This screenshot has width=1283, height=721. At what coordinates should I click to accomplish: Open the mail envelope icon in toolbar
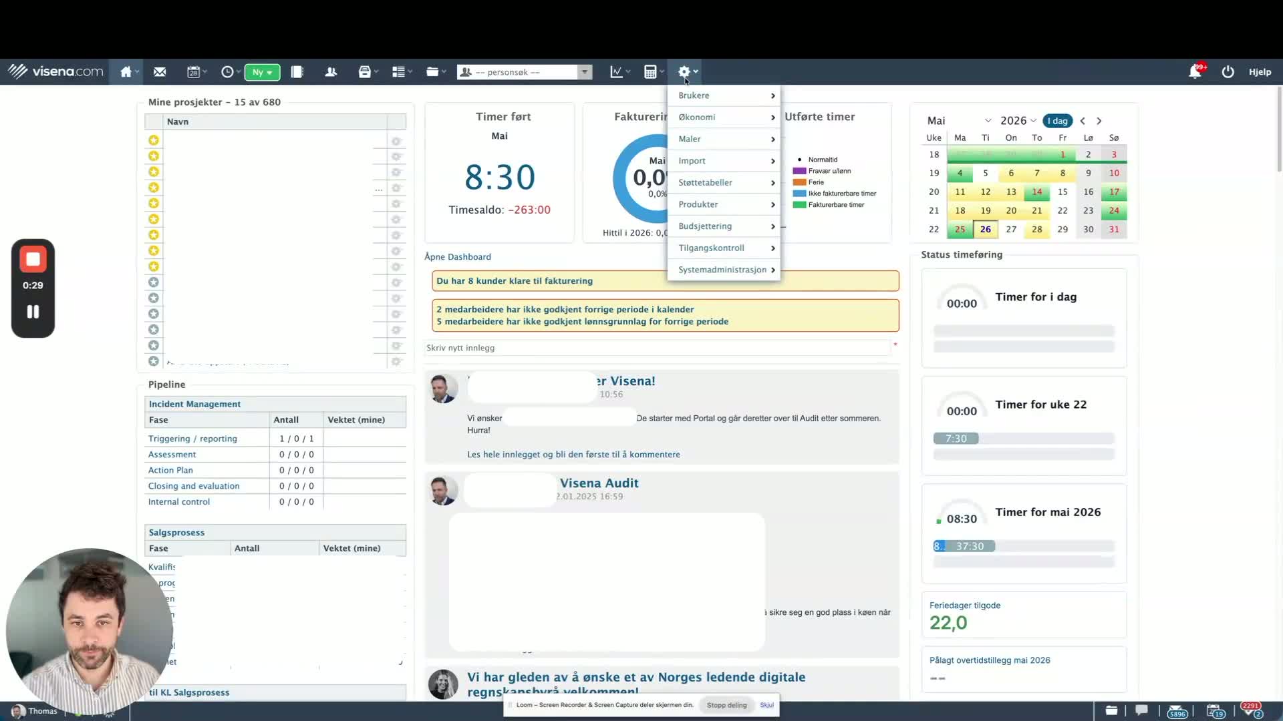click(x=160, y=72)
